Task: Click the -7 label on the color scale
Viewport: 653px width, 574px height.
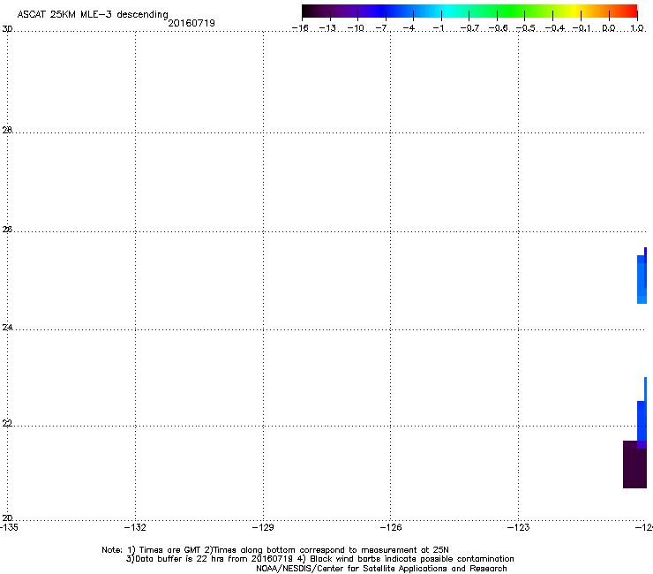Action: [x=382, y=28]
